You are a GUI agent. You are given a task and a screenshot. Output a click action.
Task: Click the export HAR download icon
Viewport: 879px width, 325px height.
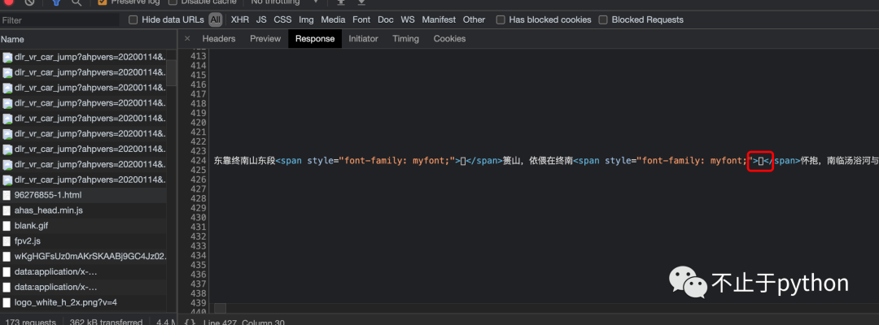point(363,2)
